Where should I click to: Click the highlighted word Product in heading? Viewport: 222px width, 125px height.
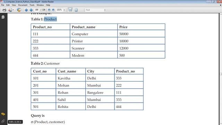click(50, 19)
